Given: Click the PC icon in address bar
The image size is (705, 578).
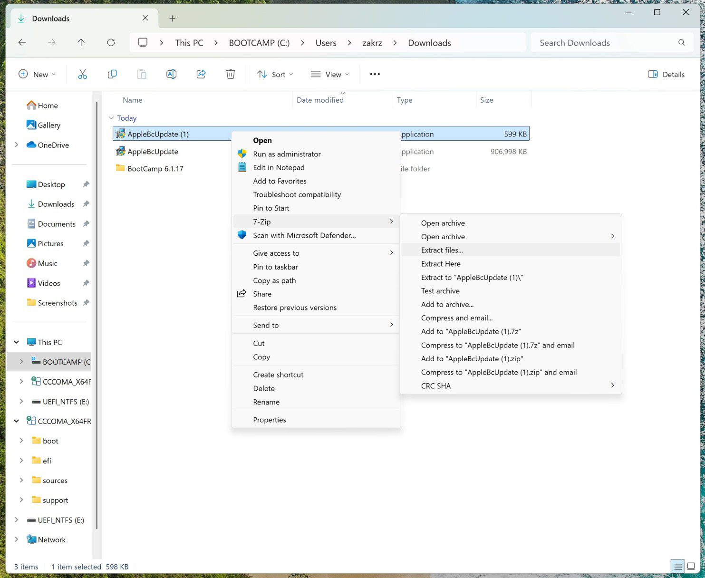Looking at the screenshot, I should 143,43.
